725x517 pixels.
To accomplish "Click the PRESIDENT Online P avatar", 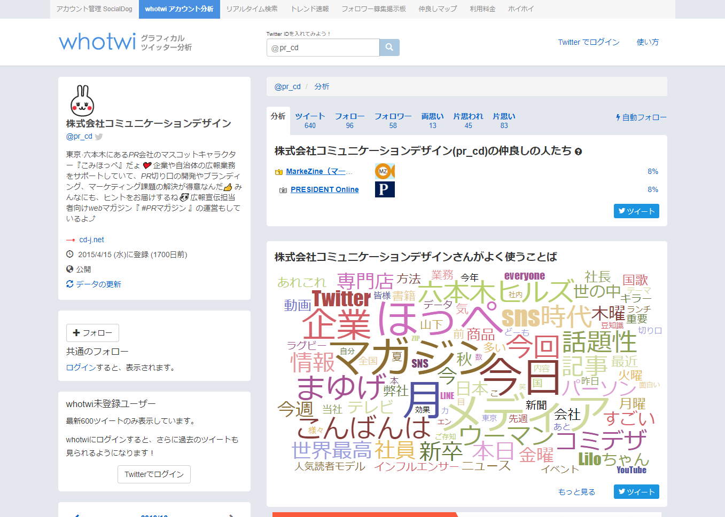I will tap(385, 189).
